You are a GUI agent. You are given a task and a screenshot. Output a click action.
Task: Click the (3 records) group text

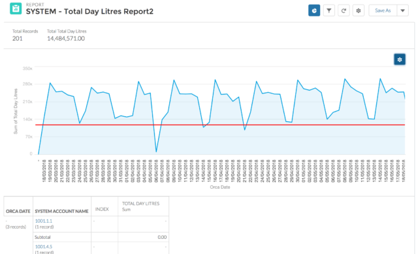pyautogui.click(x=16, y=227)
